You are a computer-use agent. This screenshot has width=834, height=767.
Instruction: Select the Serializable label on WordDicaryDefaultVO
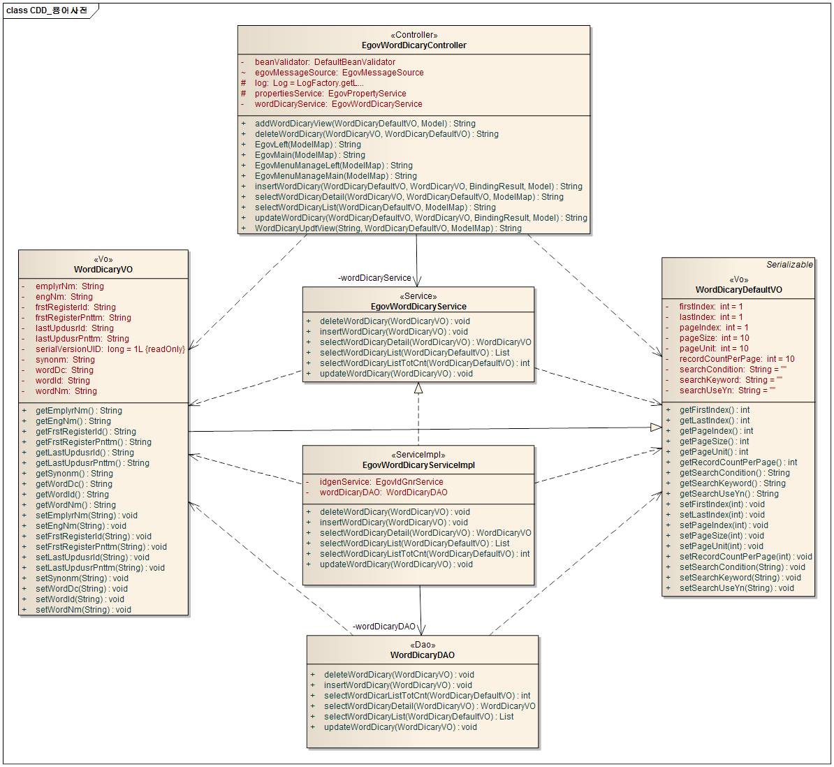[x=789, y=265]
